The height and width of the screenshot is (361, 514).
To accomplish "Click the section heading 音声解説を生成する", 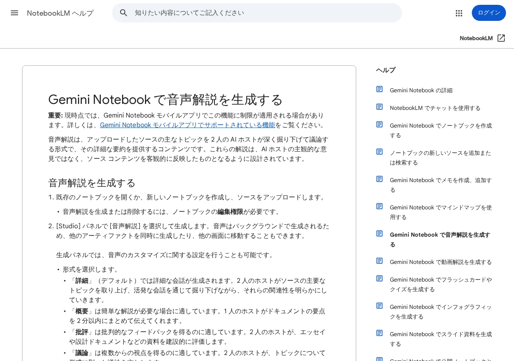I will 92,183.
